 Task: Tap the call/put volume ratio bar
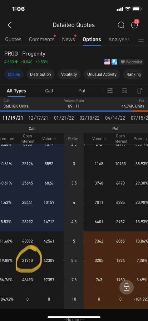pyautogui.click(x=74, y=111)
